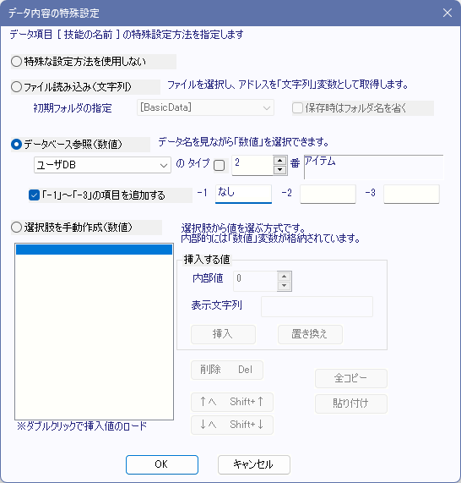The width and height of the screenshot is (461, 483).
Task: Close the データ内容の特殊設定 dialog
Action: pos(447,13)
